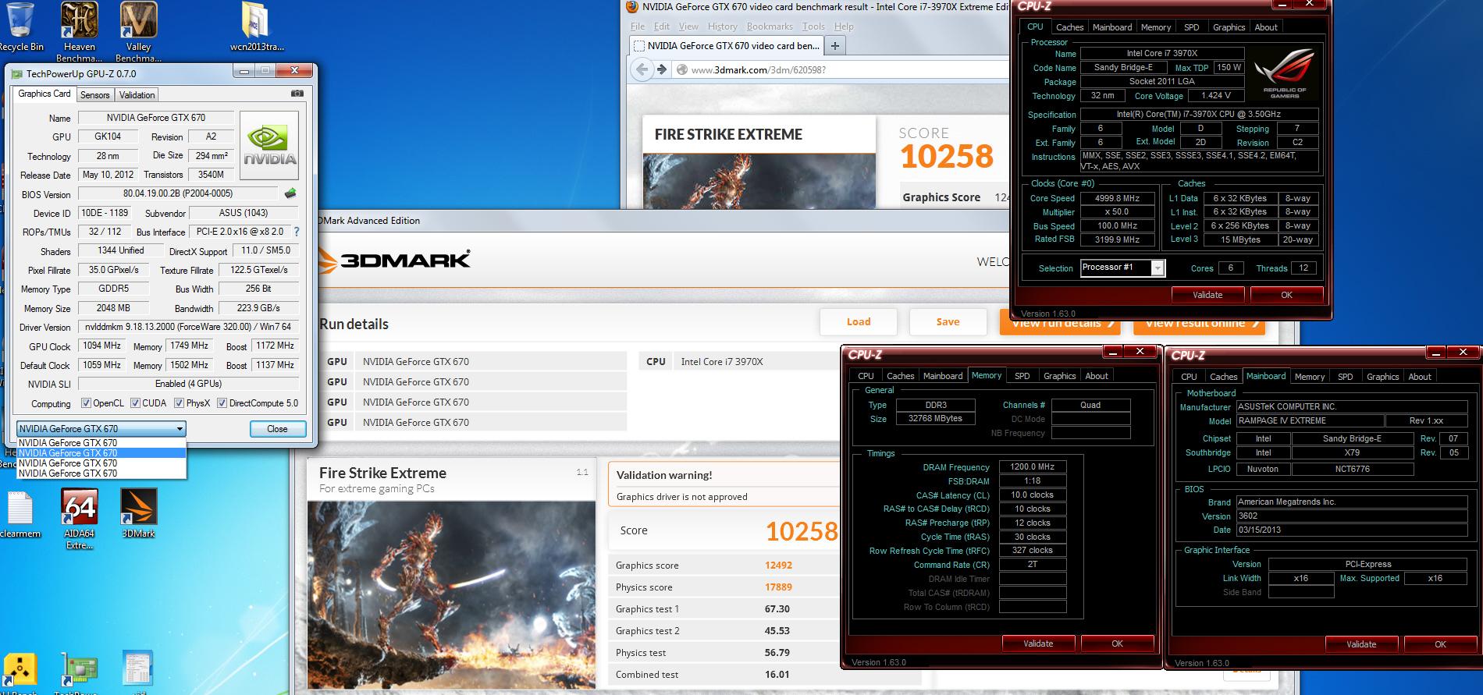Open the Firefox Tools menu
Screen dimensions: 1483x695
tap(813, 27)
